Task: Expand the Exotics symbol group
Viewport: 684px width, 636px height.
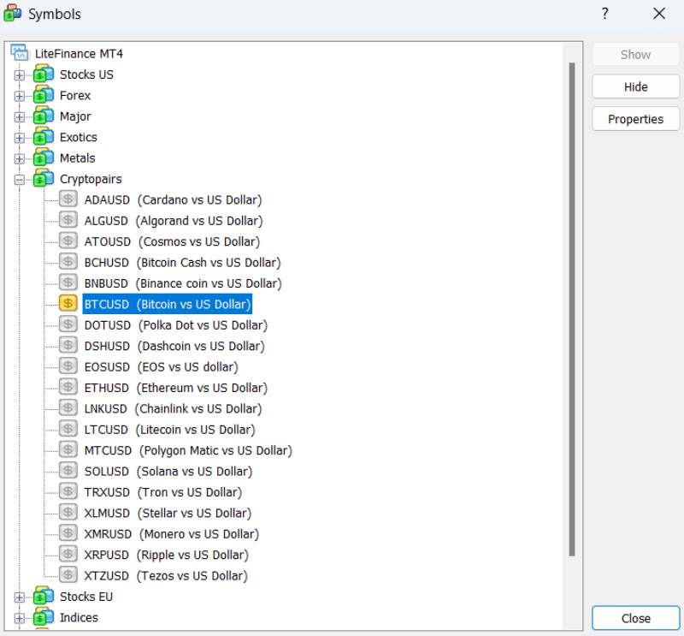Action: pos(20,138)
